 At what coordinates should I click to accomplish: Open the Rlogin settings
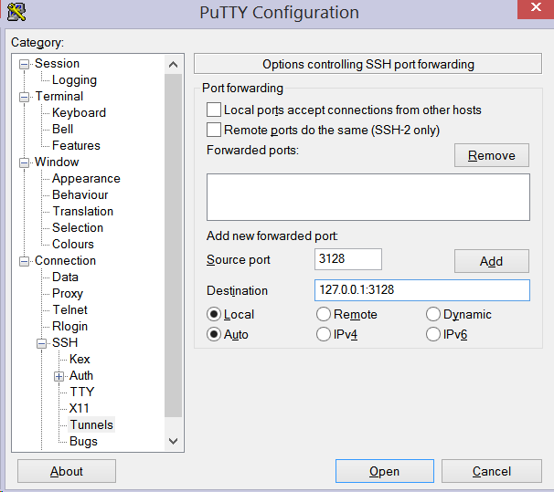coord(69,326)
